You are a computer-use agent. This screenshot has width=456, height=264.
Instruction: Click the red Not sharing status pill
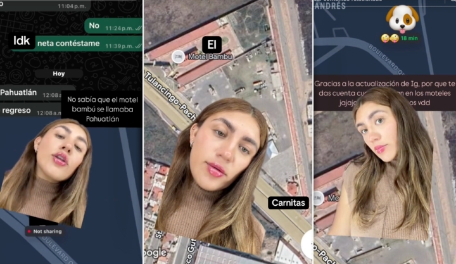tap(44, 232)
